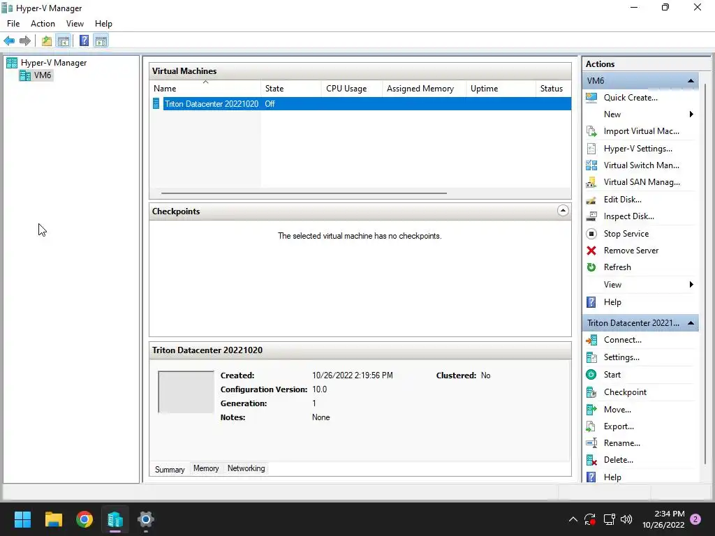Click the blue Help toolbar icon

[x=84, y=41]
